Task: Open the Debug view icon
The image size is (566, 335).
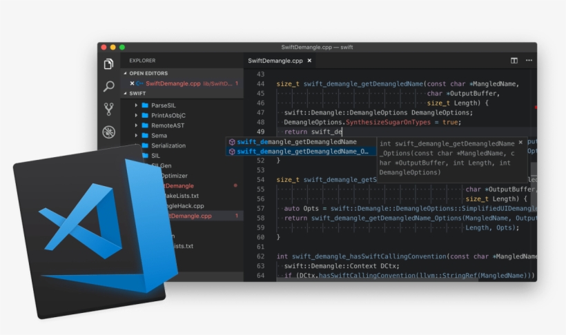Action: pos(108,132)
